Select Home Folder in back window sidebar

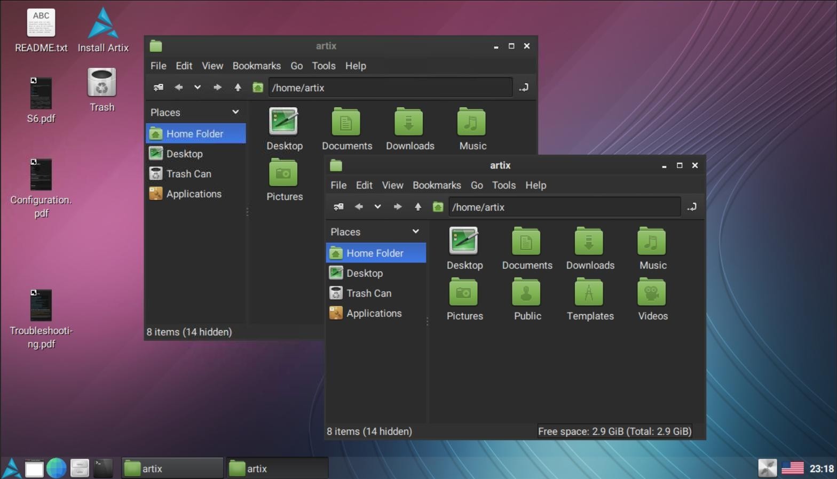pos(196,133)
